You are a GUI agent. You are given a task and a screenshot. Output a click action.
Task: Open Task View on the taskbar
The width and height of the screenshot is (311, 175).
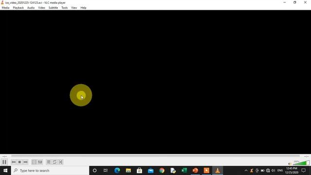tap(105, 171)
